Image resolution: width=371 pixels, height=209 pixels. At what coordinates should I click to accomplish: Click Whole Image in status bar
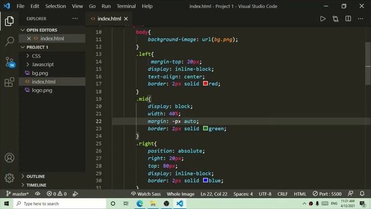point(180,194)
